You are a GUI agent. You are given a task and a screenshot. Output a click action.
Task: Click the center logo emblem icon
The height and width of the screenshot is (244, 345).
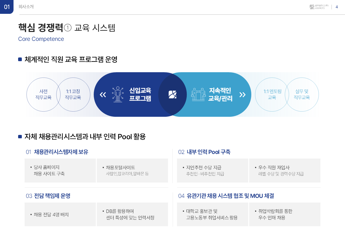pos(173,94)
